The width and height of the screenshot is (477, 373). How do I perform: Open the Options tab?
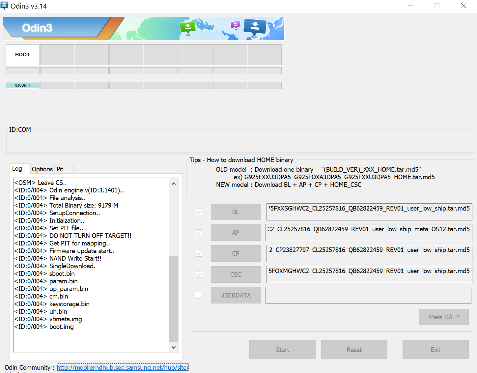(x=42, y=169)
